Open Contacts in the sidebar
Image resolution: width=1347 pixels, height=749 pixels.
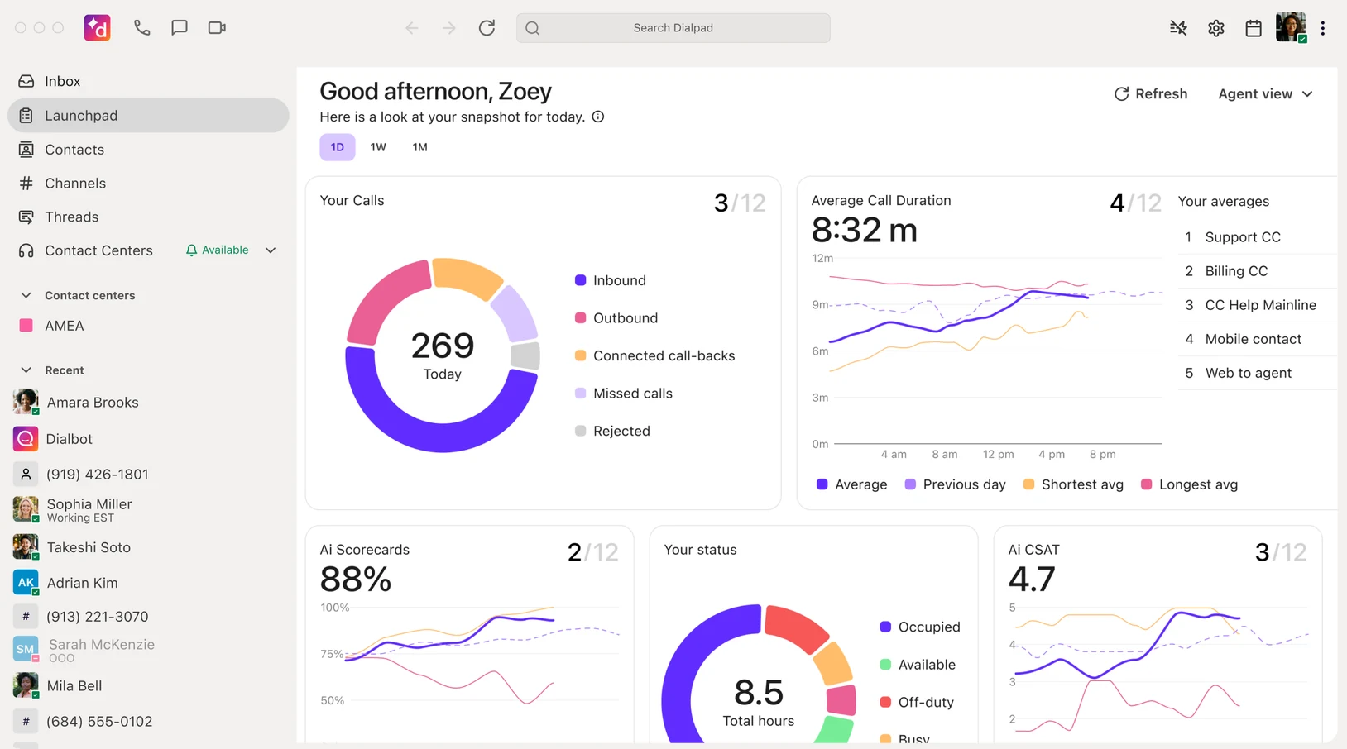click(x=149, y=150)
